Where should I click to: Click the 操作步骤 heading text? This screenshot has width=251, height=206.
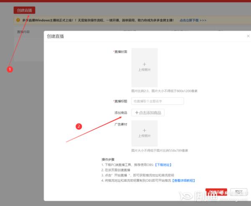pyautogui.click(x=108, y=160)
